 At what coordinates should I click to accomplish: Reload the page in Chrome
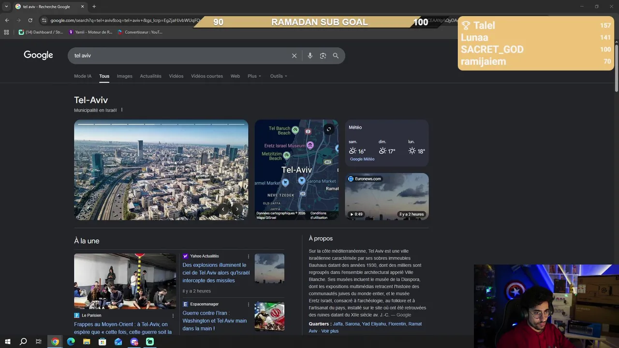click(30, 20)
